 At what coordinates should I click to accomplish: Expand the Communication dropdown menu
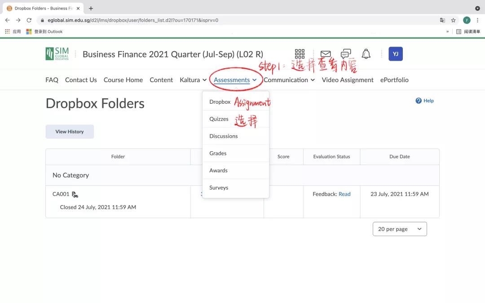pos(289,80)
